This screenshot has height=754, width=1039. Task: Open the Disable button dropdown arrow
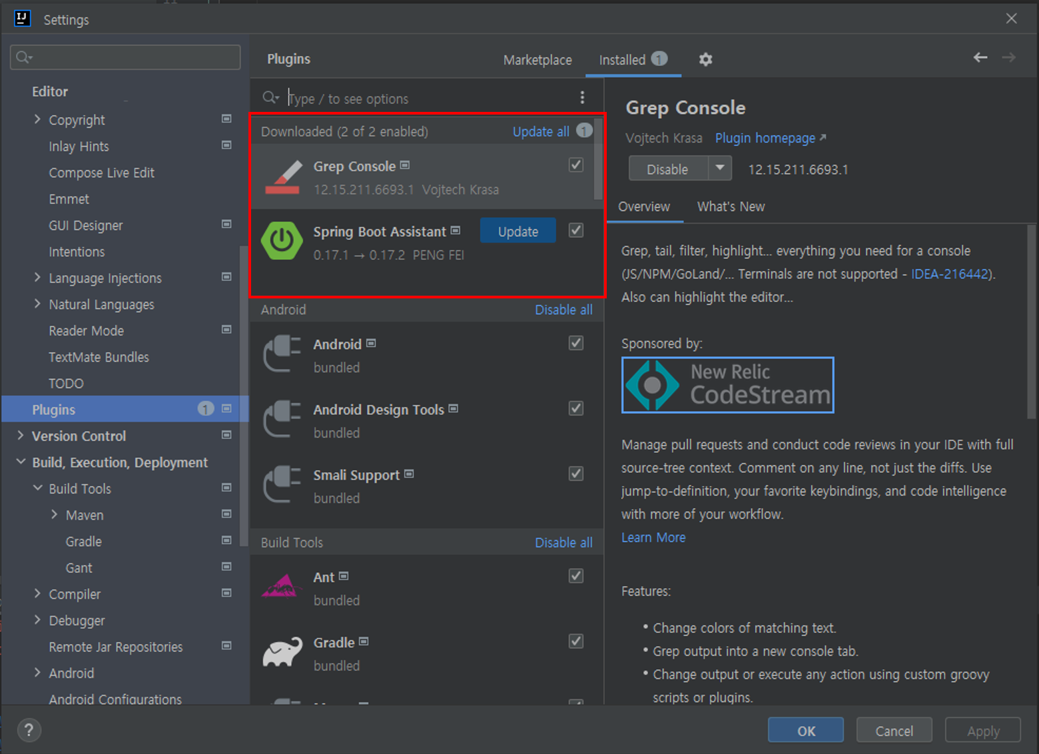point(719,169)
